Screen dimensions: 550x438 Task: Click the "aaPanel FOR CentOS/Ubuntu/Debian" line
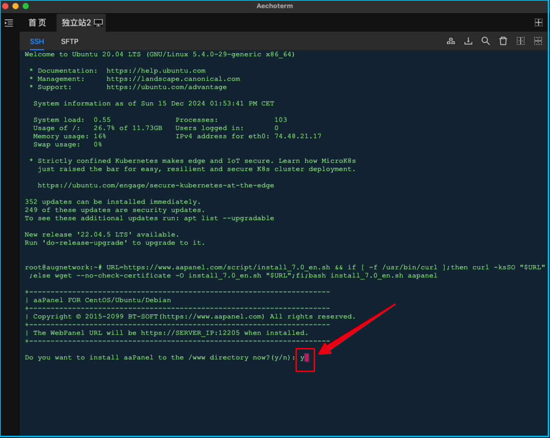(x=102, y=300)
